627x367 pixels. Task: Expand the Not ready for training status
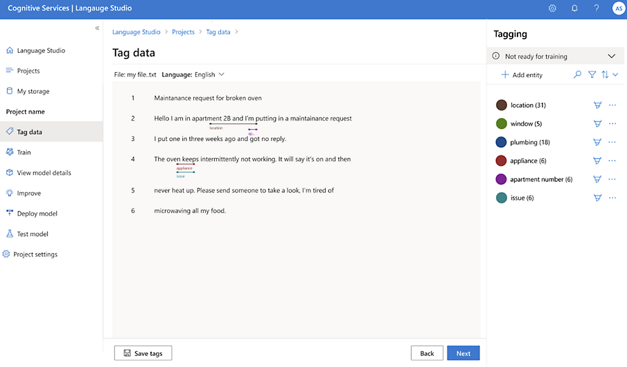[611, 56]
